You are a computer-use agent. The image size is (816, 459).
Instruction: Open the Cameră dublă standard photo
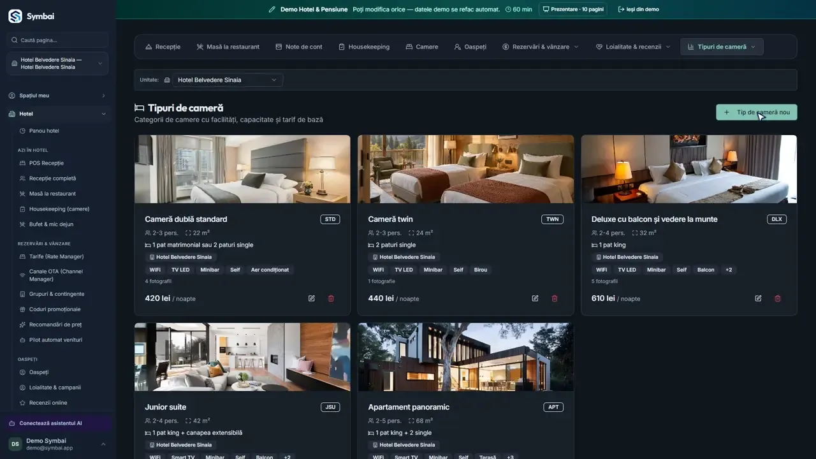(x=242, y=169)
